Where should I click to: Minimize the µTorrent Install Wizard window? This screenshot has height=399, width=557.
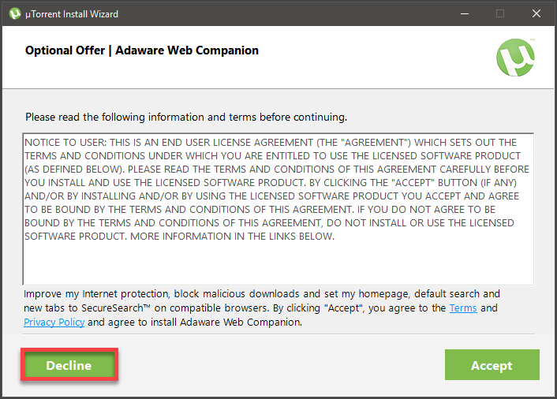[x=464, y=13]
